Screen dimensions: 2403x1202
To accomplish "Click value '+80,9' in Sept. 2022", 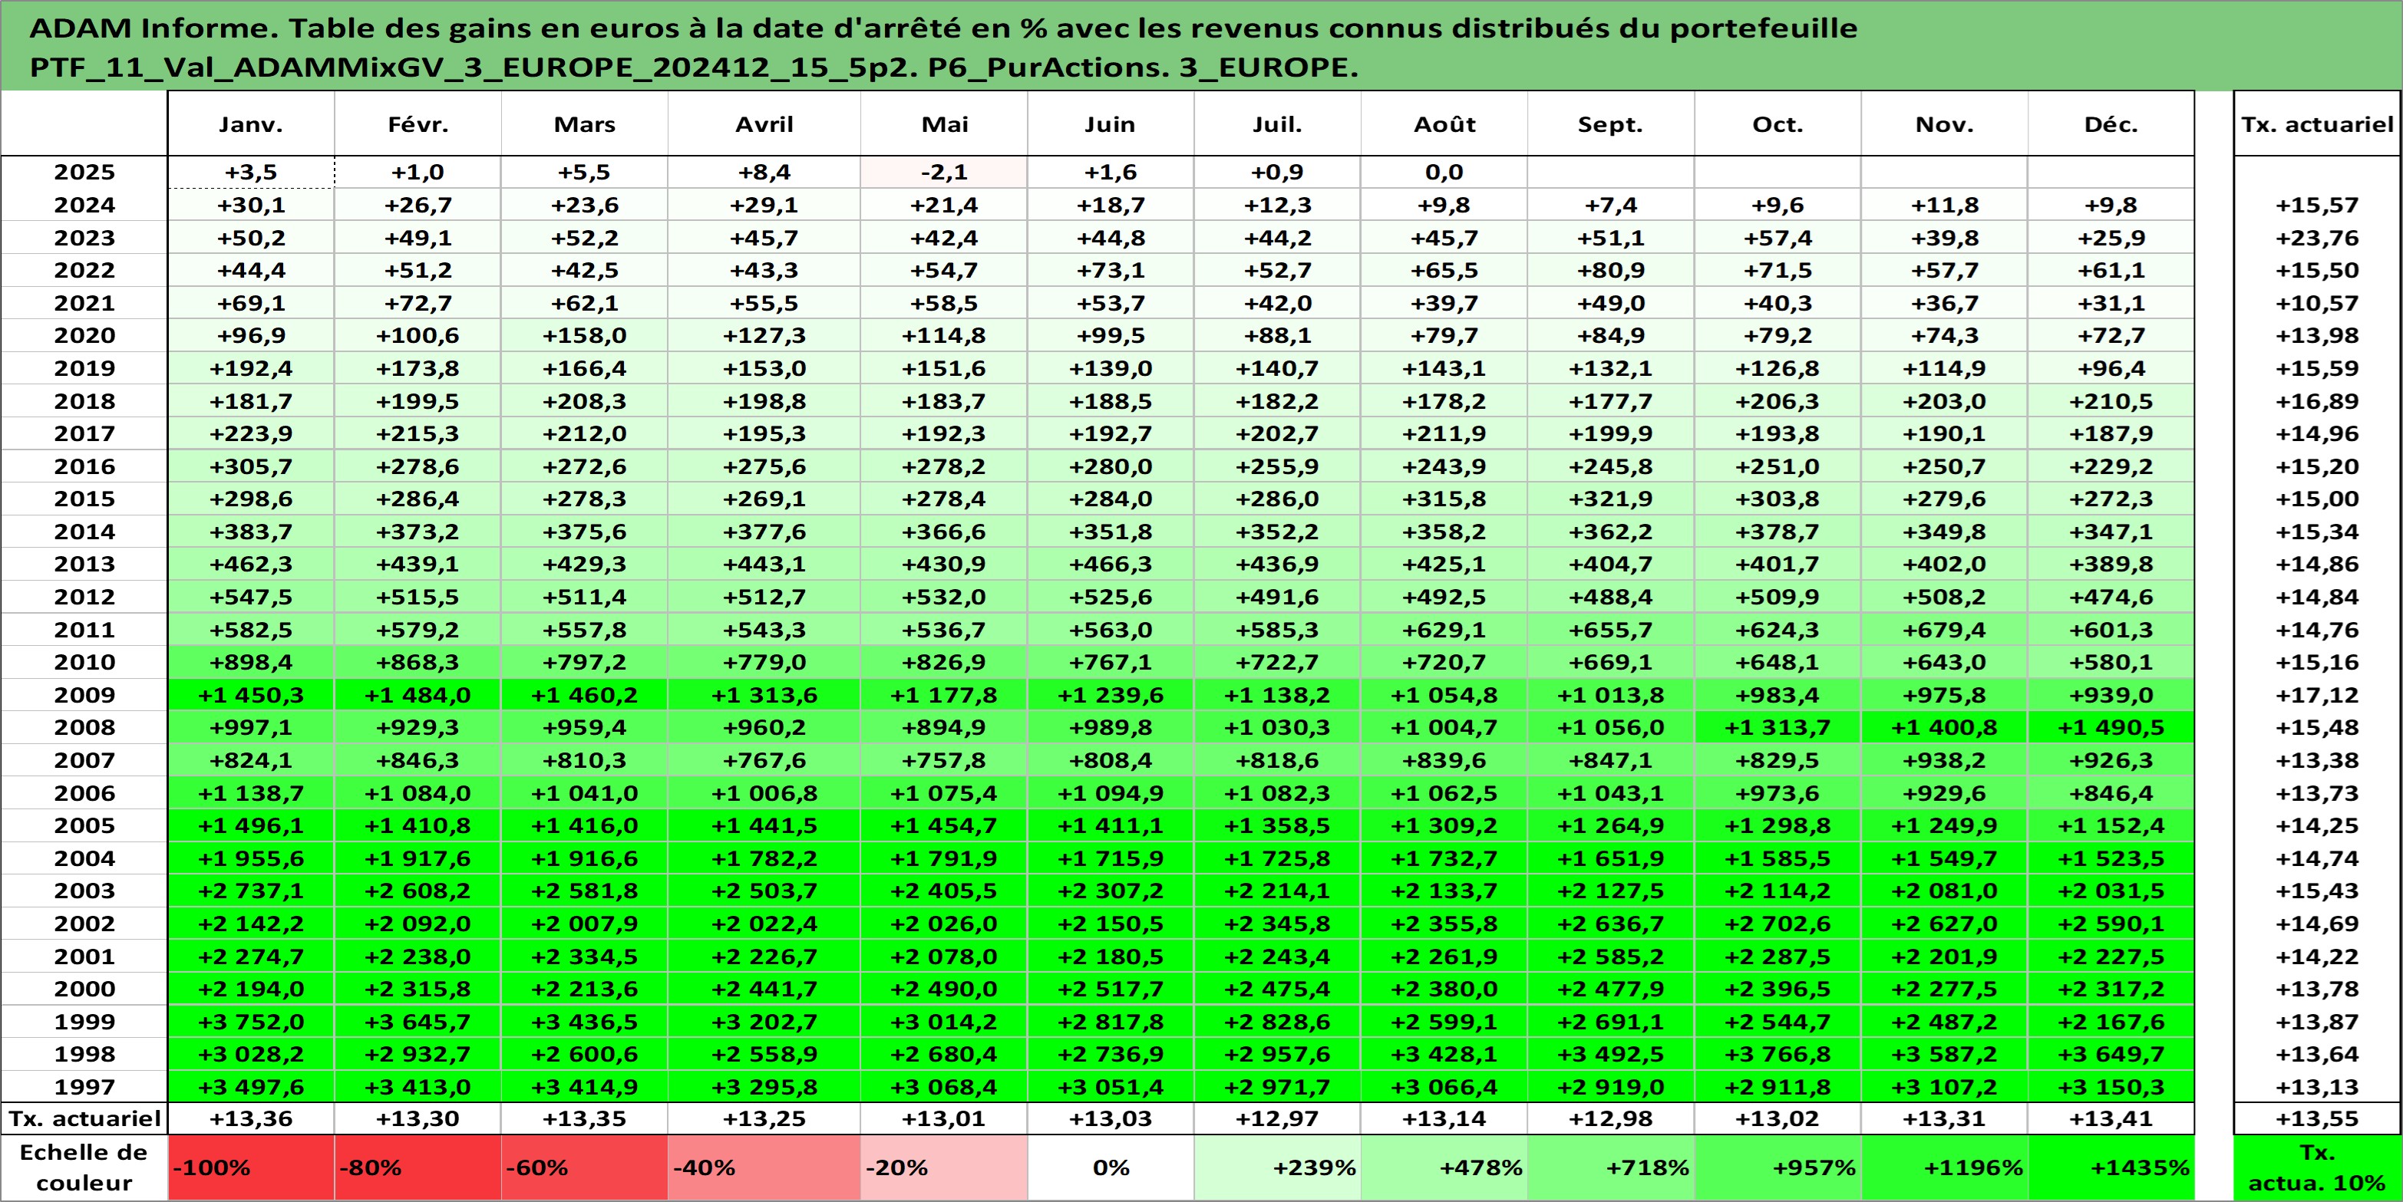I will coord(1611,271).
